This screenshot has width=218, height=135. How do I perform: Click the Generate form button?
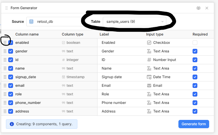click(x=193, y=124)
